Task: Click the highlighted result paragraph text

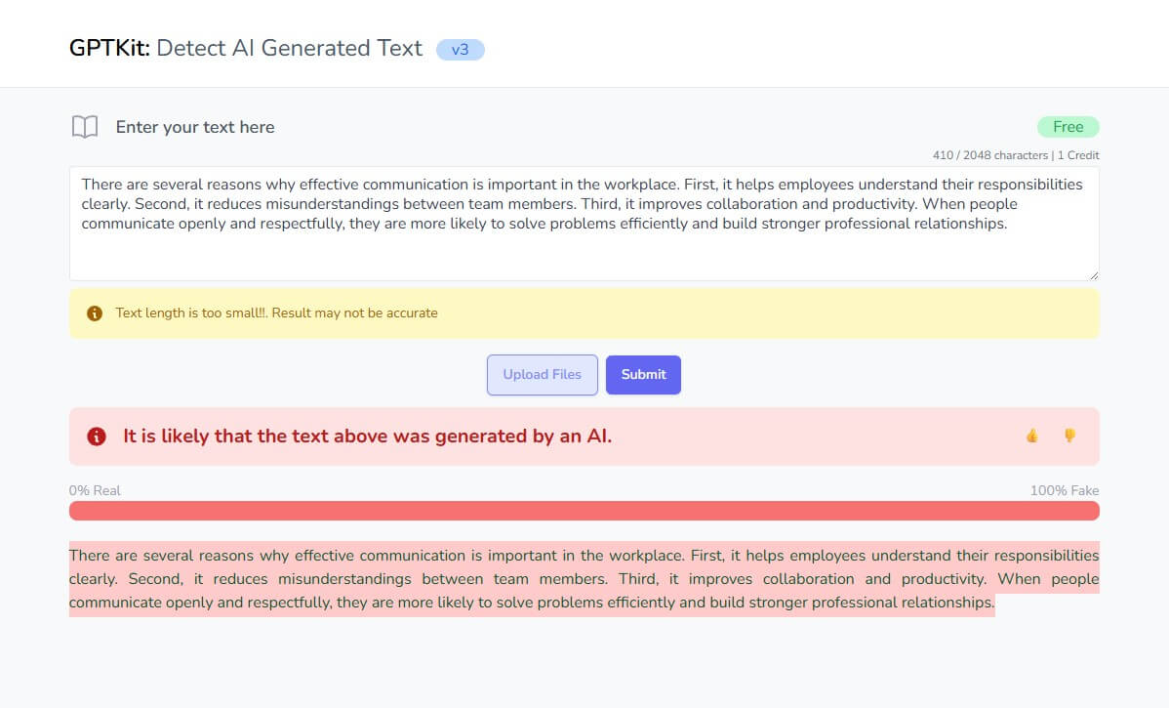Action: (584, 579)
